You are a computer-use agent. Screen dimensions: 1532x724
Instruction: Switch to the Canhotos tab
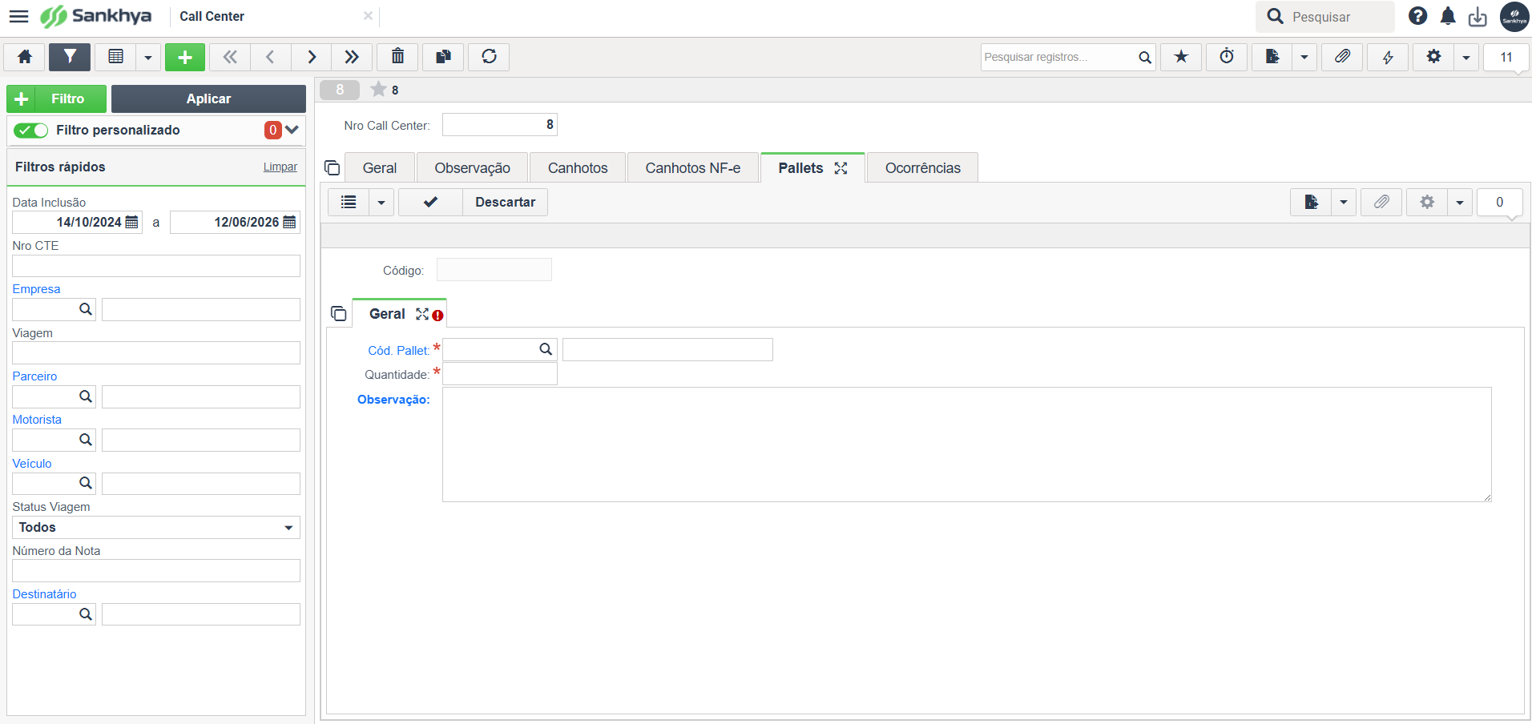pos(578,167)
